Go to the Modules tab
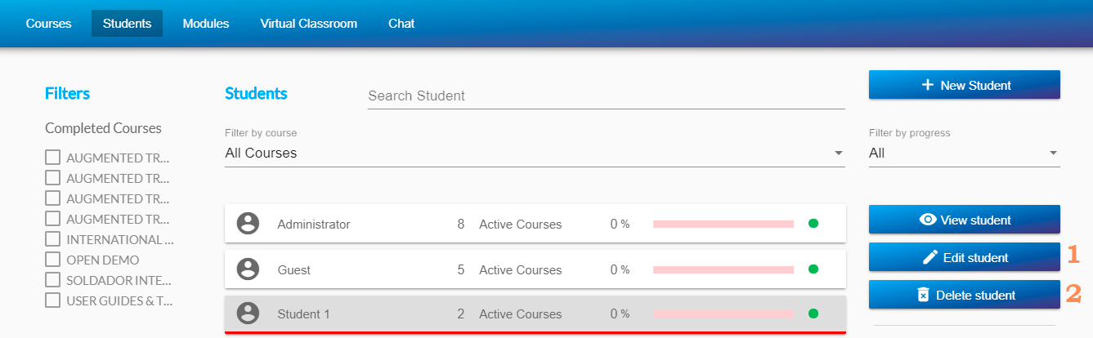Image resolution: width=1093 pixels, height=338 pixels. [x=206, y=24]
